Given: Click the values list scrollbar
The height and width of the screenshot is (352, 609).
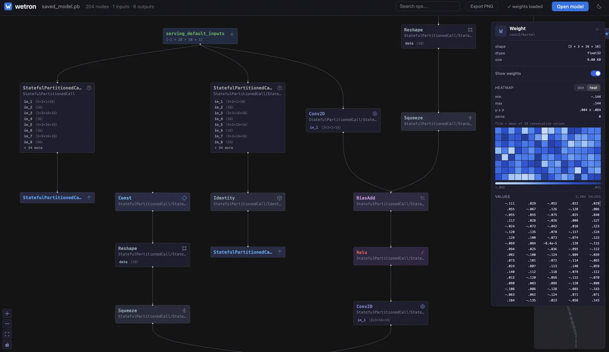Looking at the screenshot, I should pyautogui.click(x=600, y=203).
